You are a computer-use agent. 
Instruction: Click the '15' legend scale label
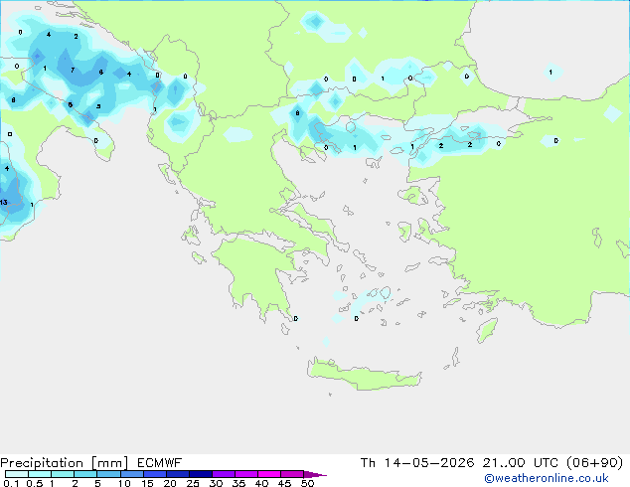click(x=147, y=483)
